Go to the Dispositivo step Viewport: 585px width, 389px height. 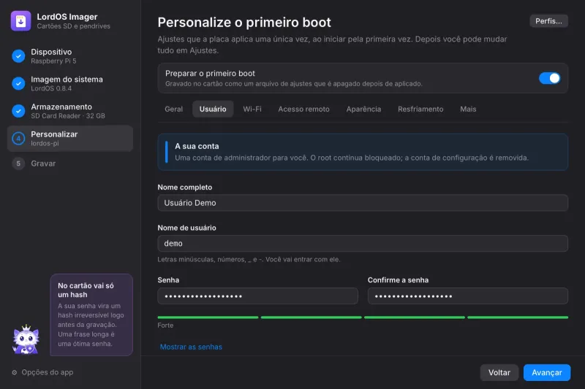pyautogui.click(x=70, y=56)
